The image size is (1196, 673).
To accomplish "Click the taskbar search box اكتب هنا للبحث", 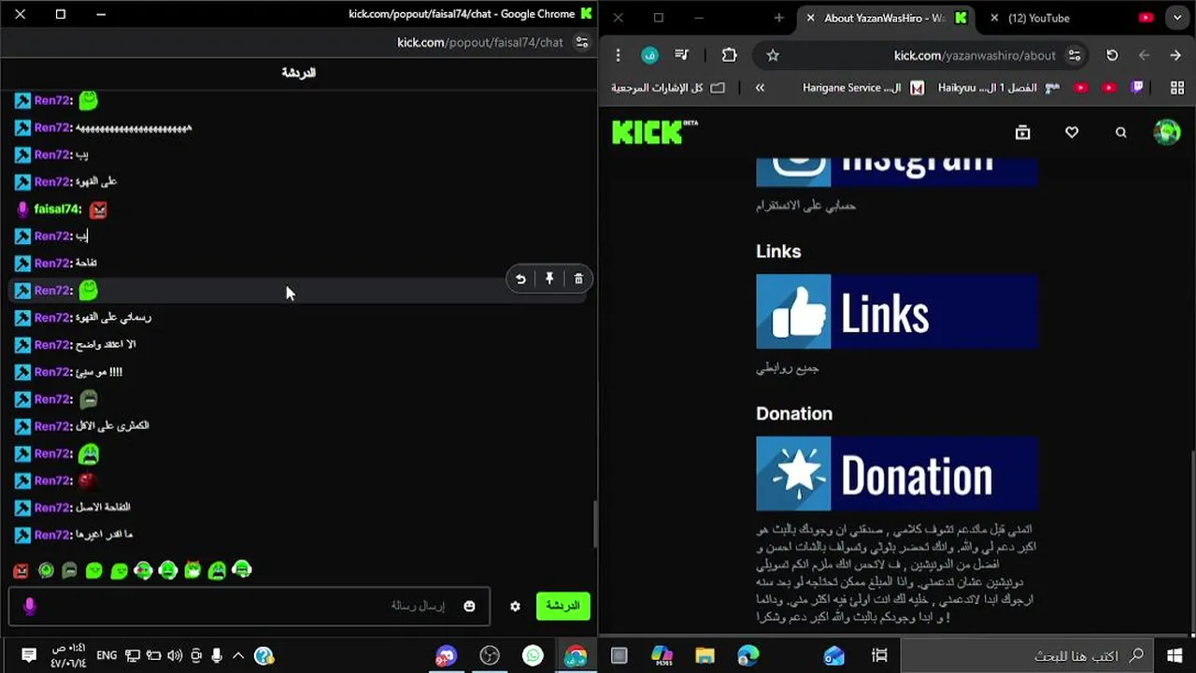I will click(x=1026, y=656).
